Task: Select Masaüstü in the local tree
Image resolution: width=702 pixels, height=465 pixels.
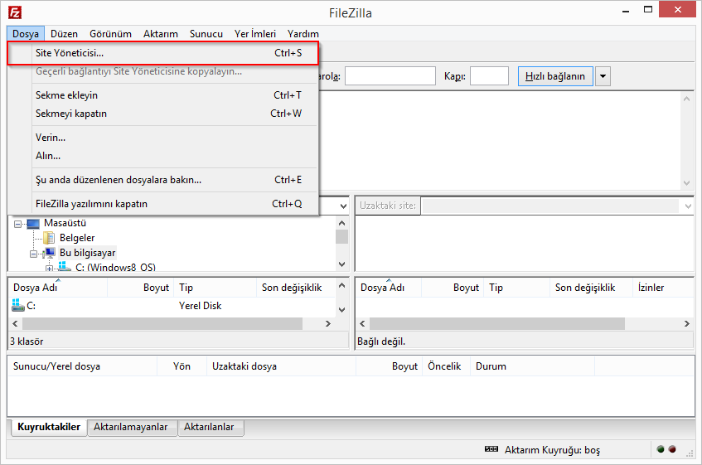Action: pos(65,223)
